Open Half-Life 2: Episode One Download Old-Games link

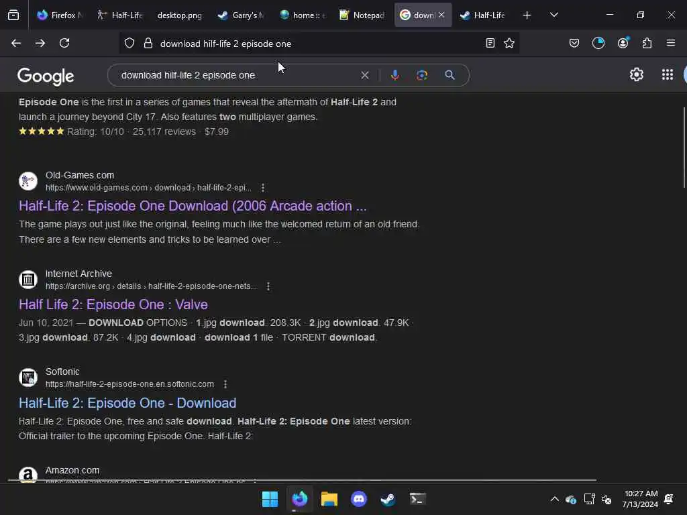[193, 206]
